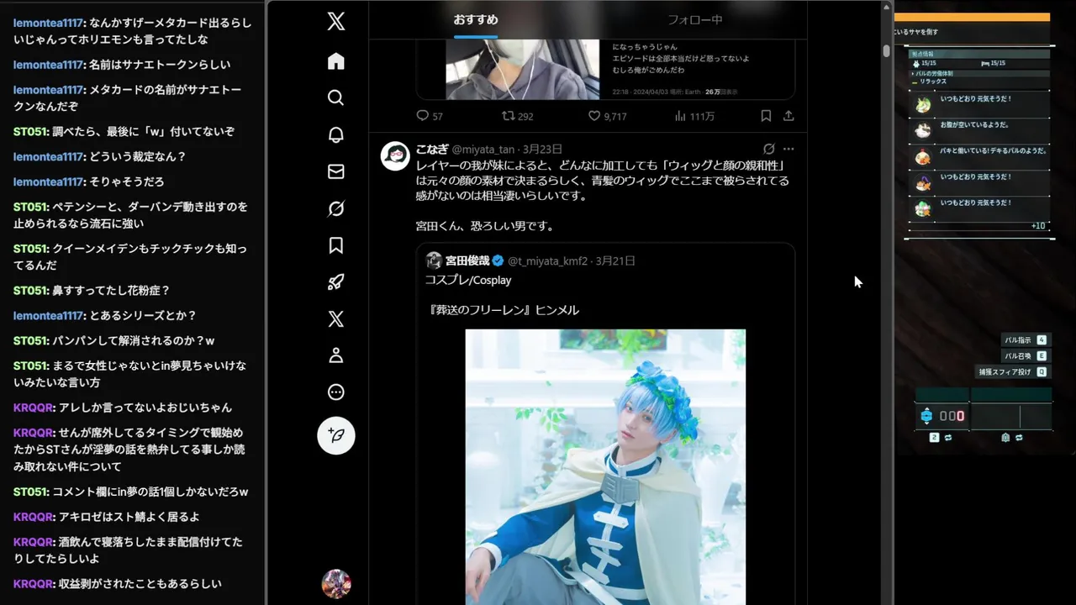Open 宮田俊哉's quoted post avatar
The width and height of the screenshot is (1076, 605).
434,260
